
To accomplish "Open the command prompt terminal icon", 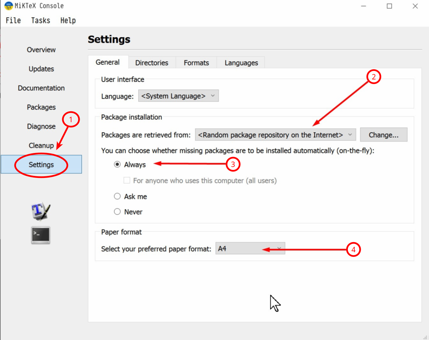I will (x=41, y=235).
